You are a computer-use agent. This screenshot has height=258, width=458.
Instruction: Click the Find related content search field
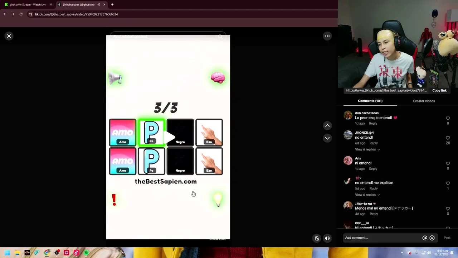(163, 37)
